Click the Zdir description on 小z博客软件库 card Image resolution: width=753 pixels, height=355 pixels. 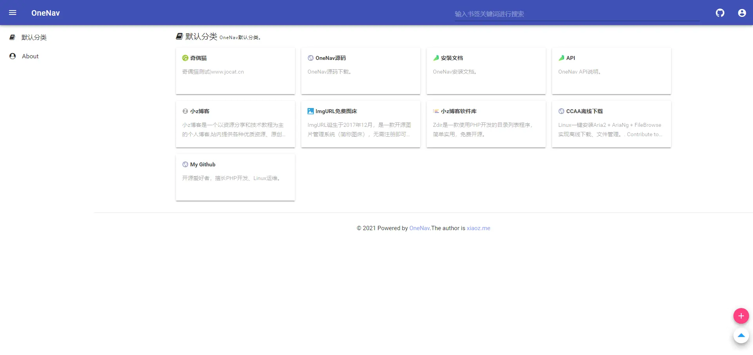[483, 130]
